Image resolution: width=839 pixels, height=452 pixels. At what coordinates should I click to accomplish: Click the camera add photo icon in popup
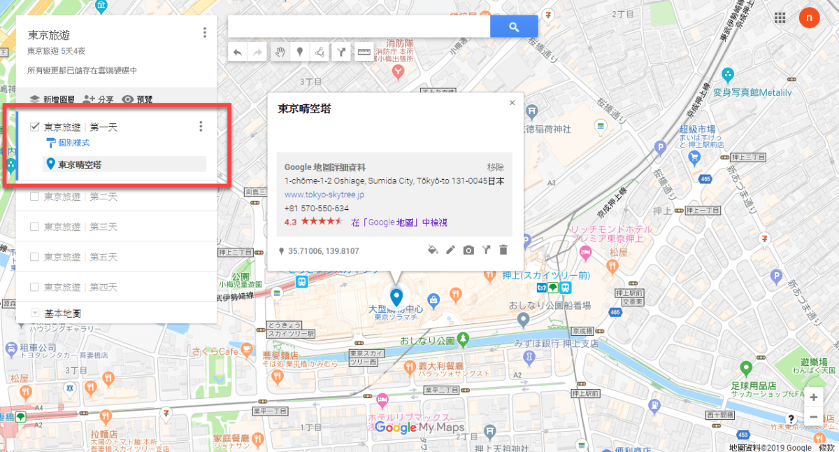coord(468,250)
